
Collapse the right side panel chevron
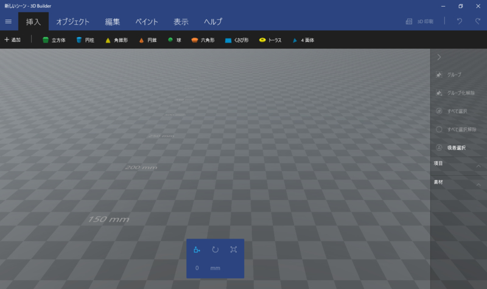439,57
